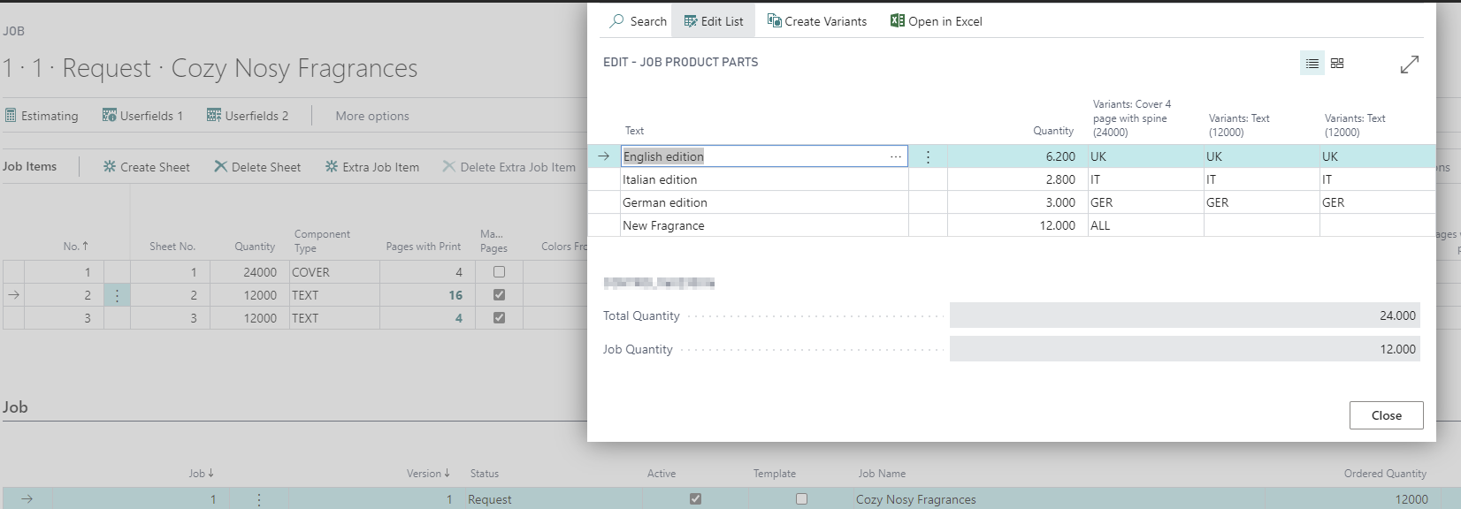Screen dimensions: 1461x509
Task: Open the Userfields 1 menu
Action: tap(143, 116)
